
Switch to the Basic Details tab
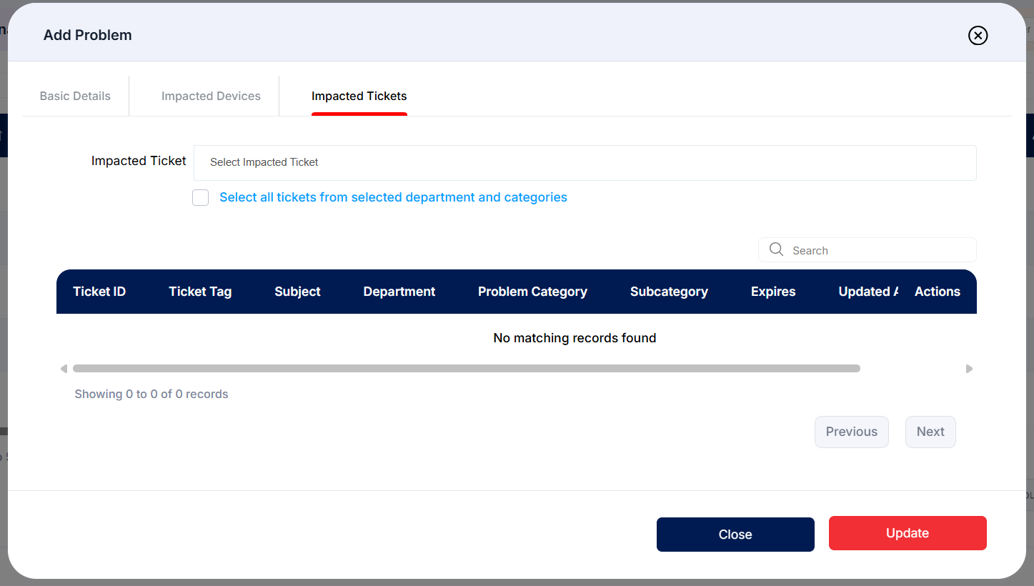tap(75, 96)
